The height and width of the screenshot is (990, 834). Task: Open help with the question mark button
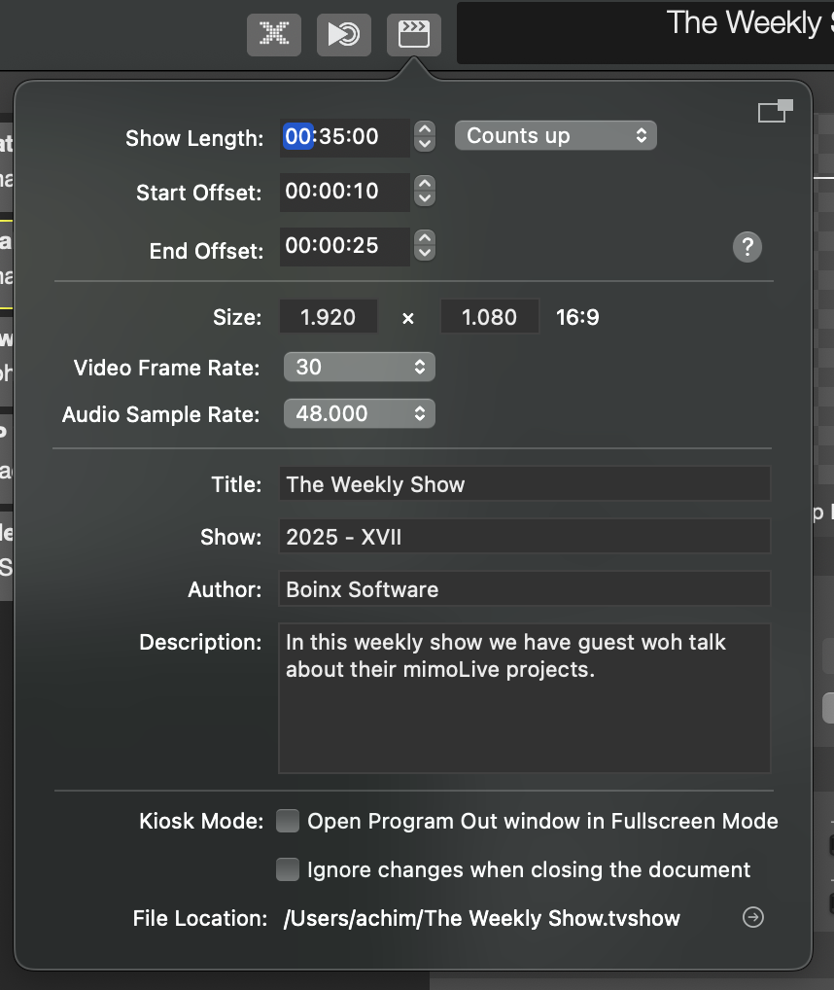point(747,247)
